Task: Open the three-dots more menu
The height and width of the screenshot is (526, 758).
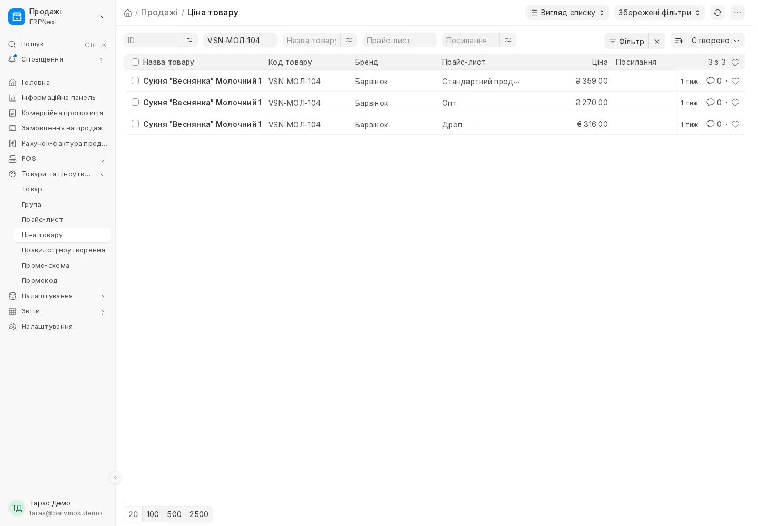Action: tap(737, 13)
